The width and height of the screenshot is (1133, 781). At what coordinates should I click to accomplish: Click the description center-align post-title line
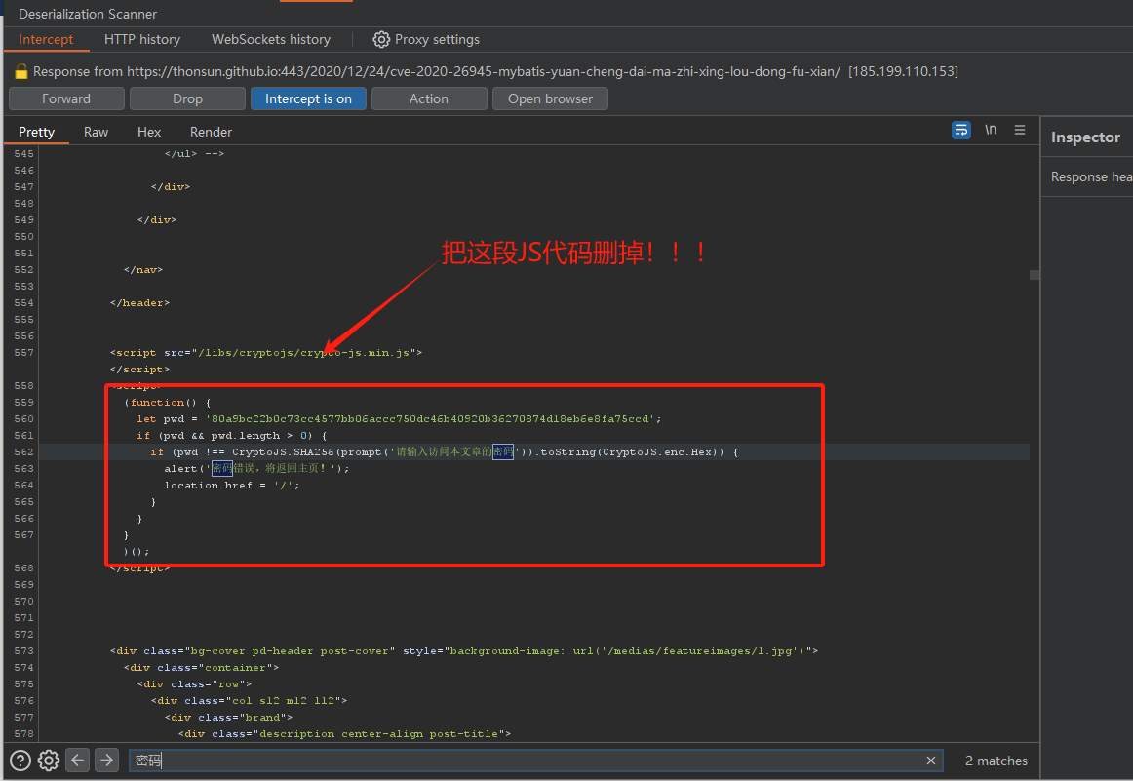point(344,733)
